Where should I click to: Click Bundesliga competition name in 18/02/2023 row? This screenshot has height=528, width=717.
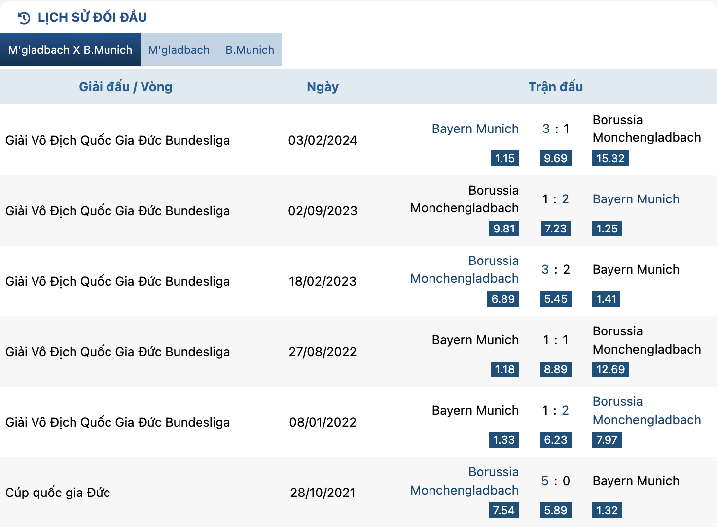pyautogui.click(x=117, y=281)
